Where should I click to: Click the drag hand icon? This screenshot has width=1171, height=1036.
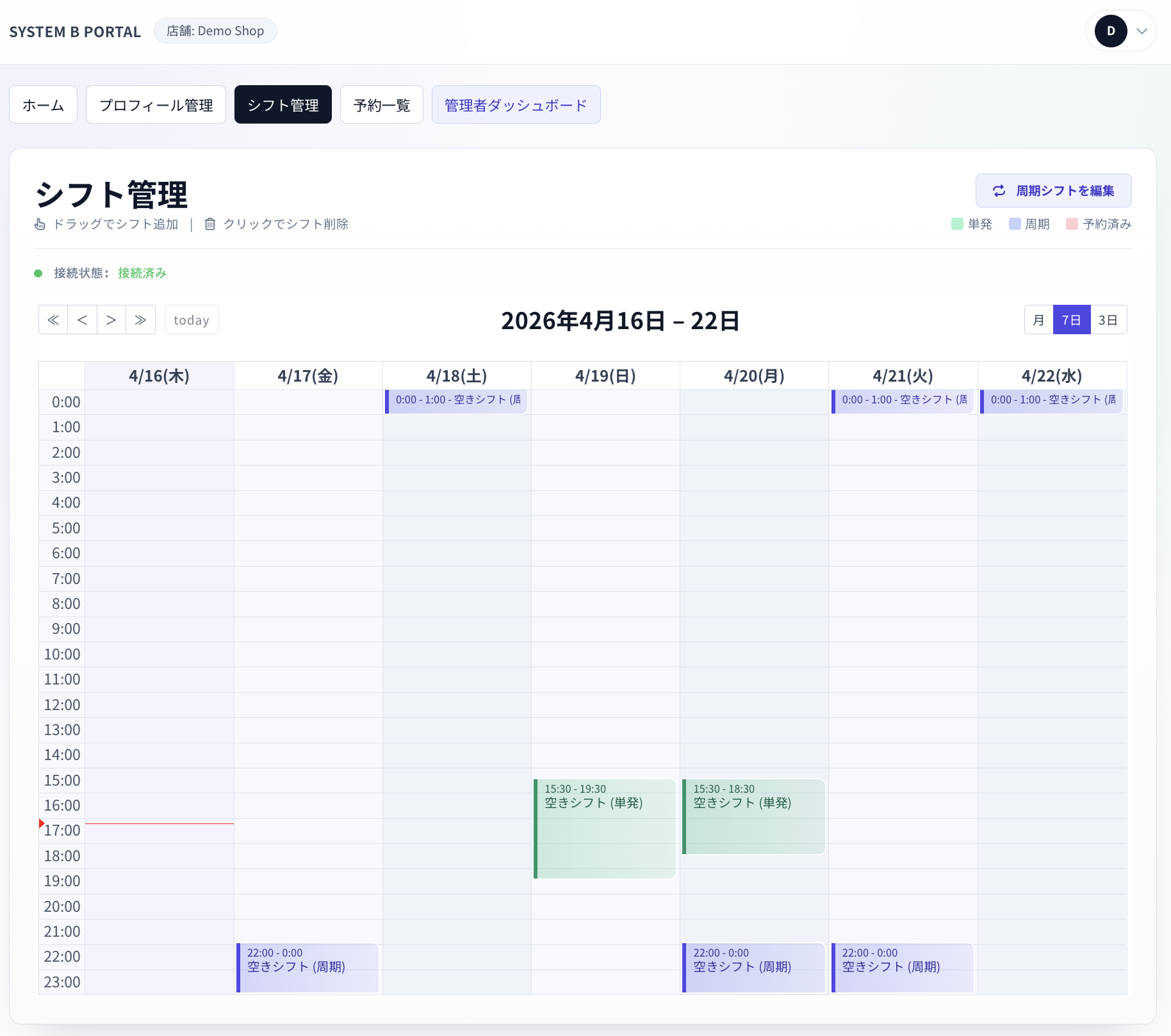pos(40,224)
